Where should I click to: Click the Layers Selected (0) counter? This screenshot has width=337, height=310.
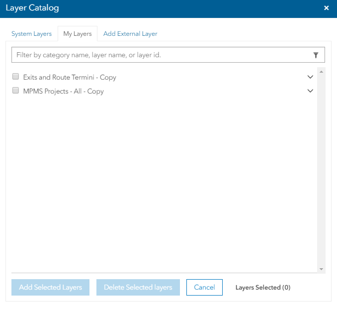(262, 288)
